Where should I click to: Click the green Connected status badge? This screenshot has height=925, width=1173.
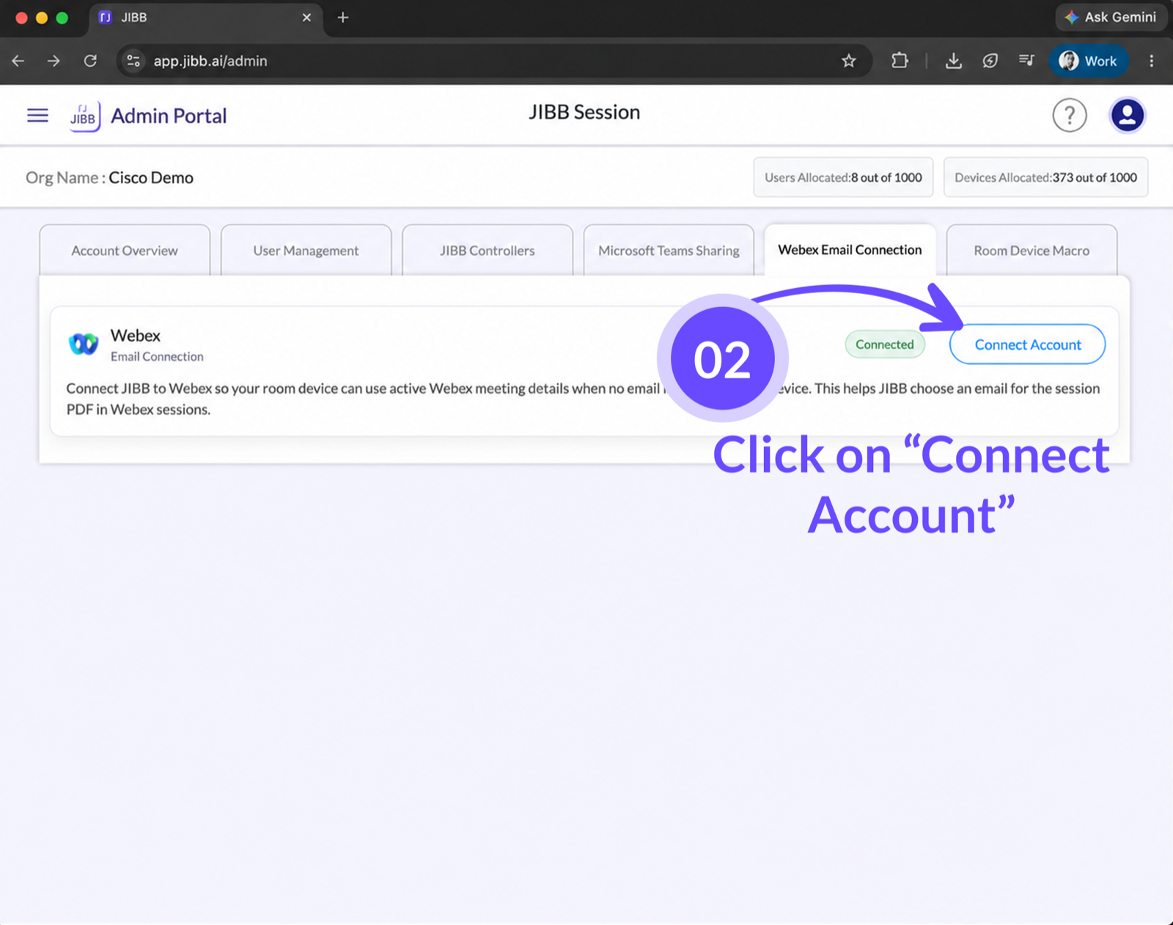coord(884,344)
